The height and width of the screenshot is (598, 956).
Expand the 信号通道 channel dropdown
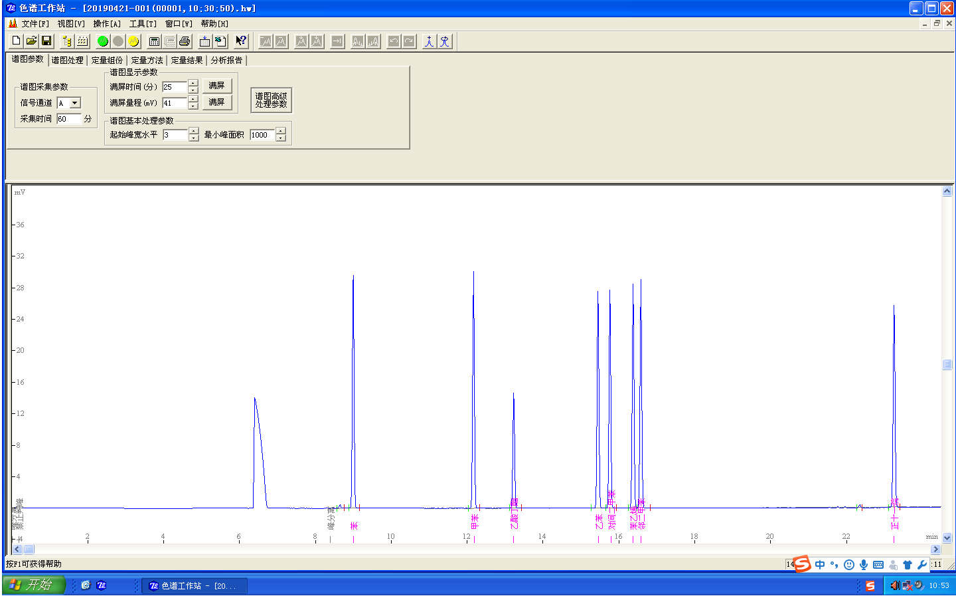pyautogui.click(x=75, y=103)
